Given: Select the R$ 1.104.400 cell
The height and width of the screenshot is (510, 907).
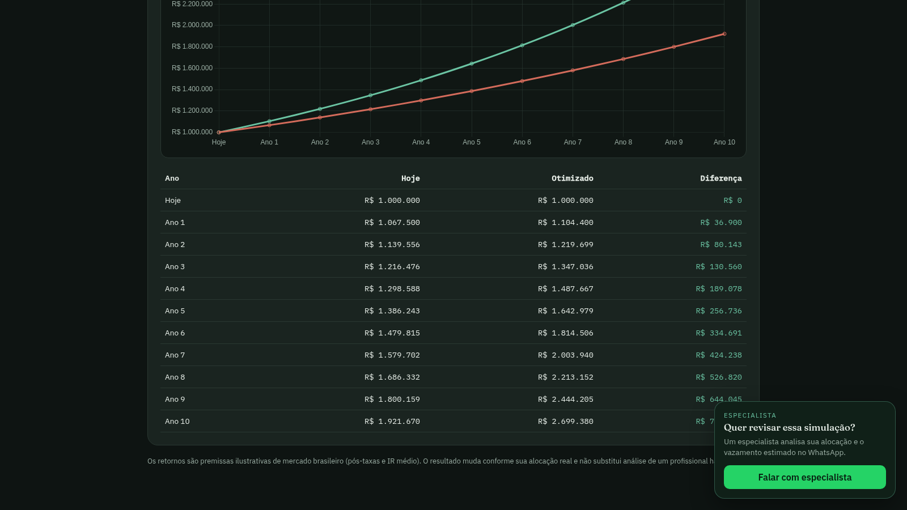Looking at the screenshot, I should coord(566,222).
